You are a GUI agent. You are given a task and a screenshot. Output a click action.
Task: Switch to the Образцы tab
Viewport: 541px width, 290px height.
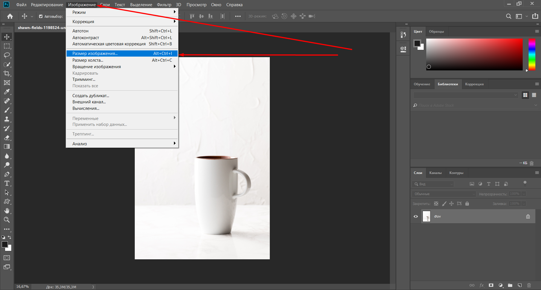coord(436,32)
